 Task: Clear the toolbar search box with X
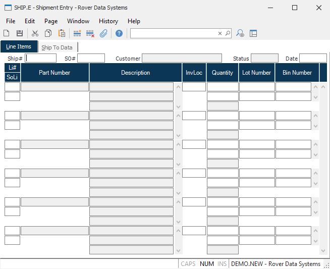220,33
